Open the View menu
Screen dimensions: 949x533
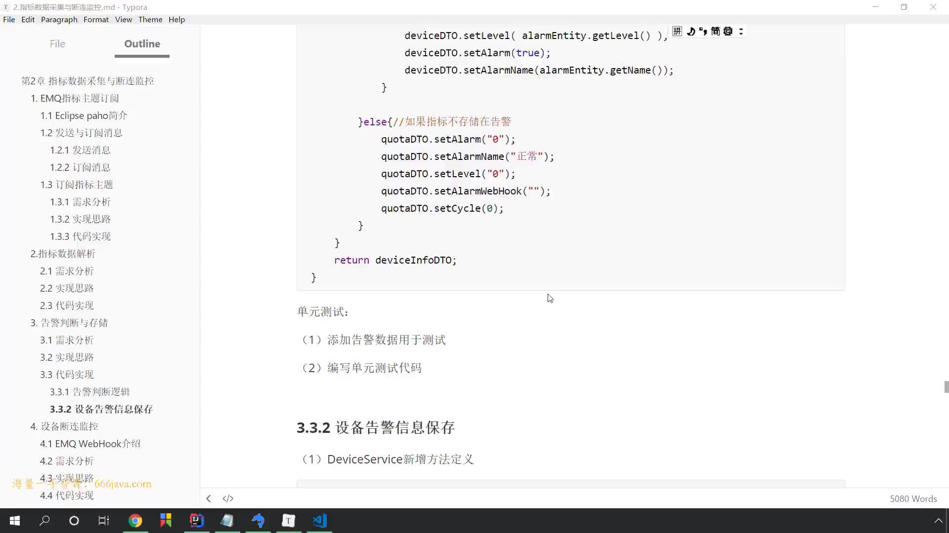point(124,19)
